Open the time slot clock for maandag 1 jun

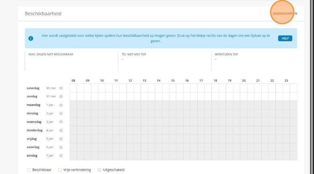coord(61,105)
